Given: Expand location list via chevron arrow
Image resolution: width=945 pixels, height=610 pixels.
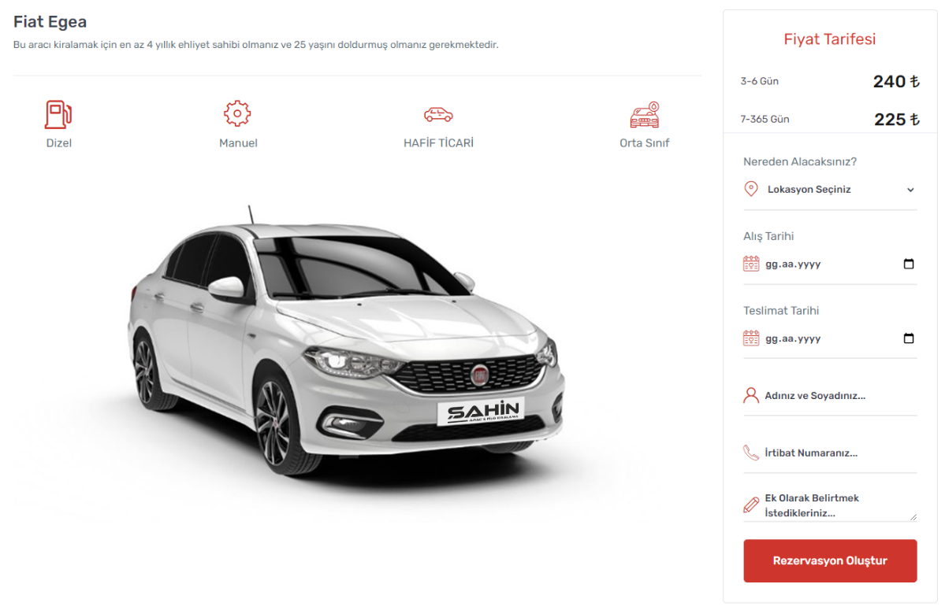Looking at the screenshot, I should (910, 190).
